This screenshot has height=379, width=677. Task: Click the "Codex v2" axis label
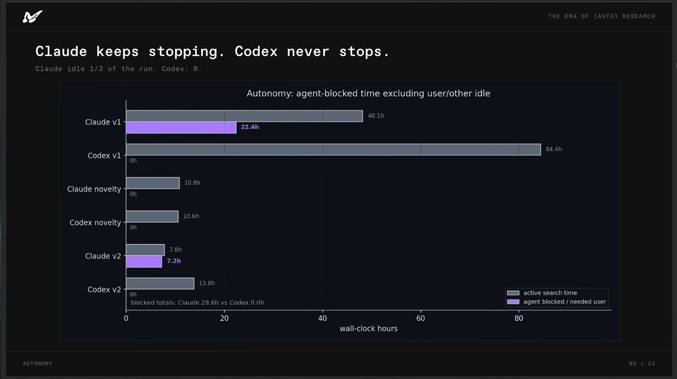coord(104,290)
